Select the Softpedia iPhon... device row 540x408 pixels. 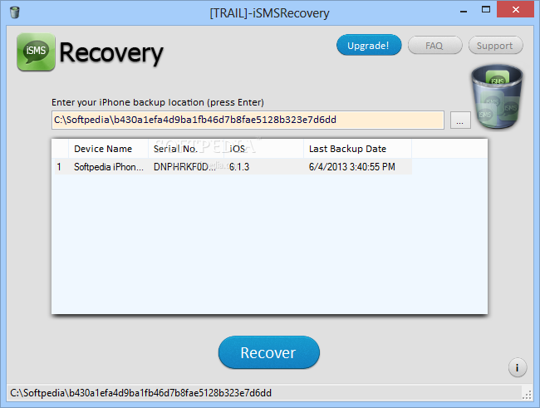click(x=233, y=167)
